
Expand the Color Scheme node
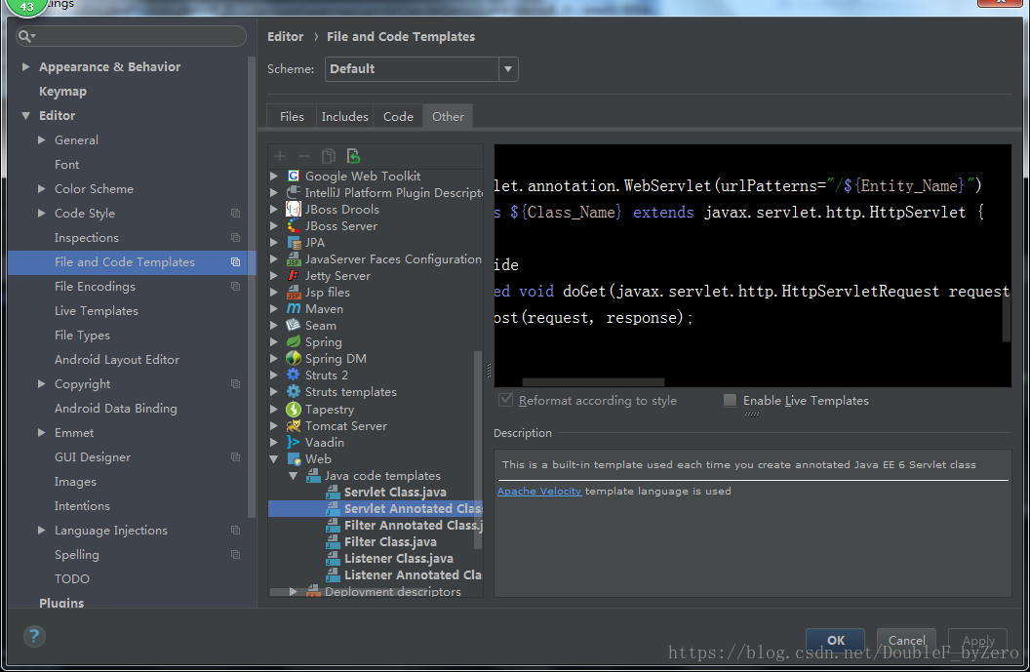pos(41,188)
